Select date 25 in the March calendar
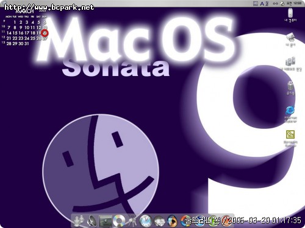 tap(33, 38)
